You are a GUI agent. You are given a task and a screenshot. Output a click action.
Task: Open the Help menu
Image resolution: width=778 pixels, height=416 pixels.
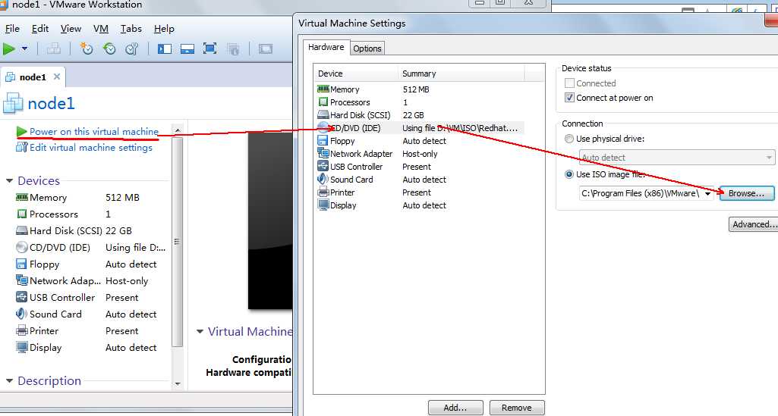(x=164, y=29)
